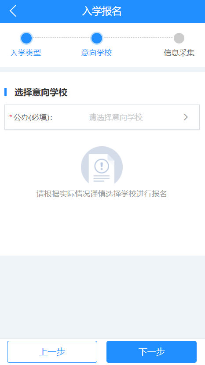Tap the 上一步 button
Viewport: 205px width, 365px height.
[x=52, y=352]
